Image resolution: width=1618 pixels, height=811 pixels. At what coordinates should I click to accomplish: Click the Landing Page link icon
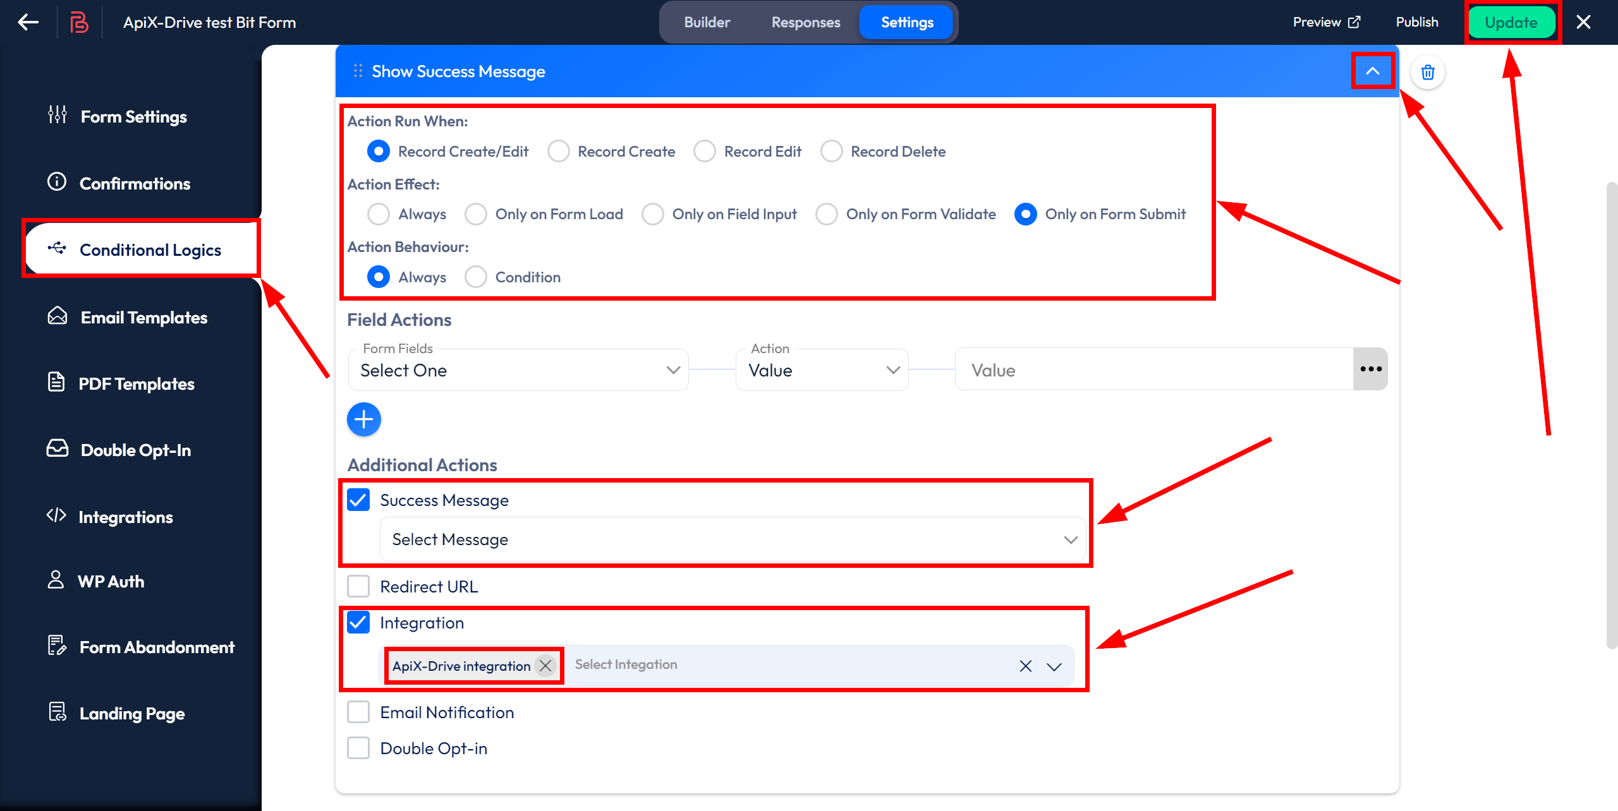point(58,712)
